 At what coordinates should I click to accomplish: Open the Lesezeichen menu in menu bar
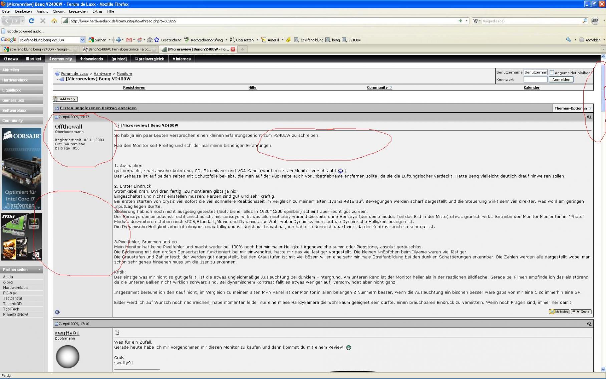[78, 11]
